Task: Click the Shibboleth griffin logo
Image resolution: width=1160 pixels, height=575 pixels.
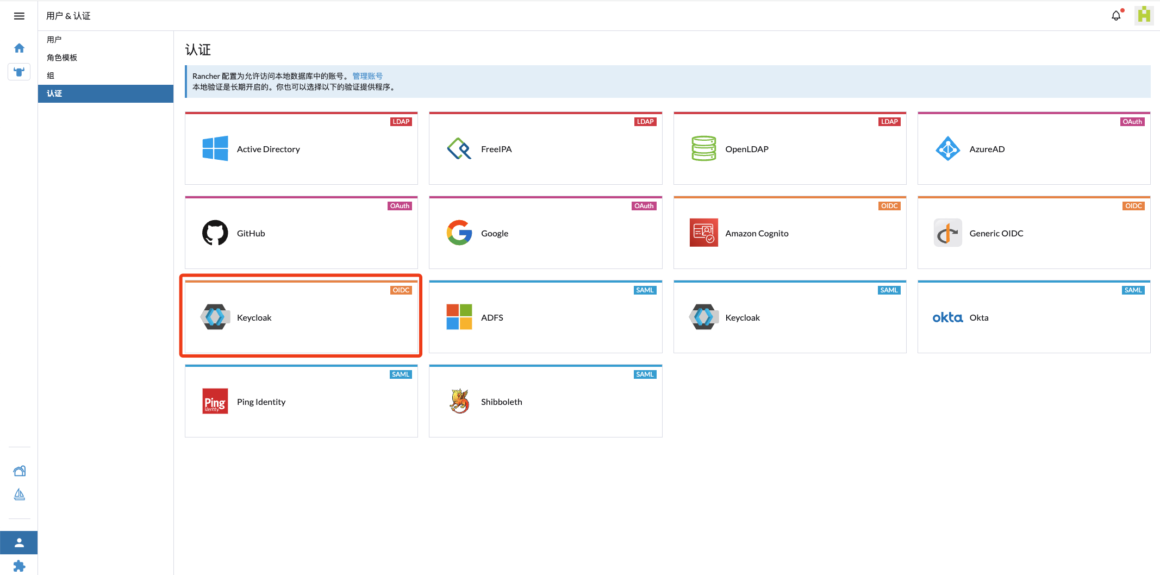Action: pos(459,402)
